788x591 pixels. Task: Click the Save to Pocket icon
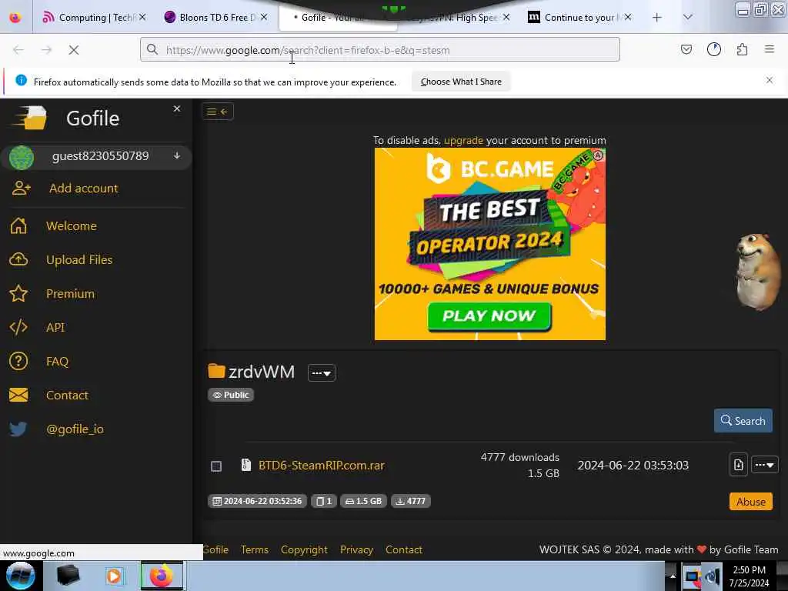click(x=686, y=49)
